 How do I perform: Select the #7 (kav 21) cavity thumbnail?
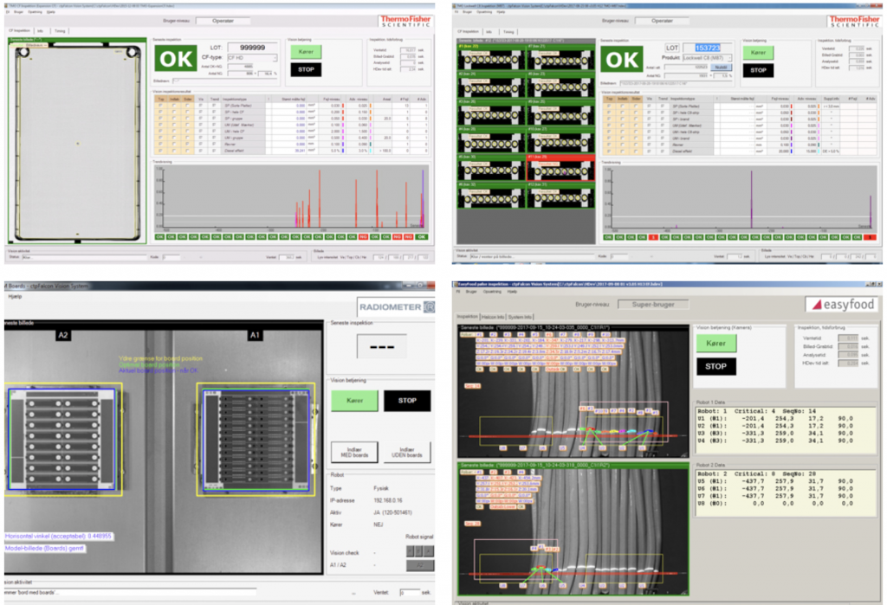(560, 57)
